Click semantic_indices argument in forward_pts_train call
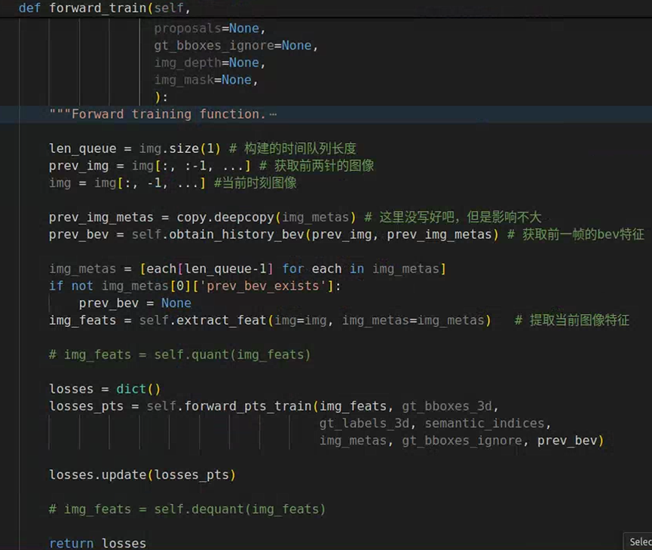The width and height of the screenshot is (652, 550). click(488, 423)
